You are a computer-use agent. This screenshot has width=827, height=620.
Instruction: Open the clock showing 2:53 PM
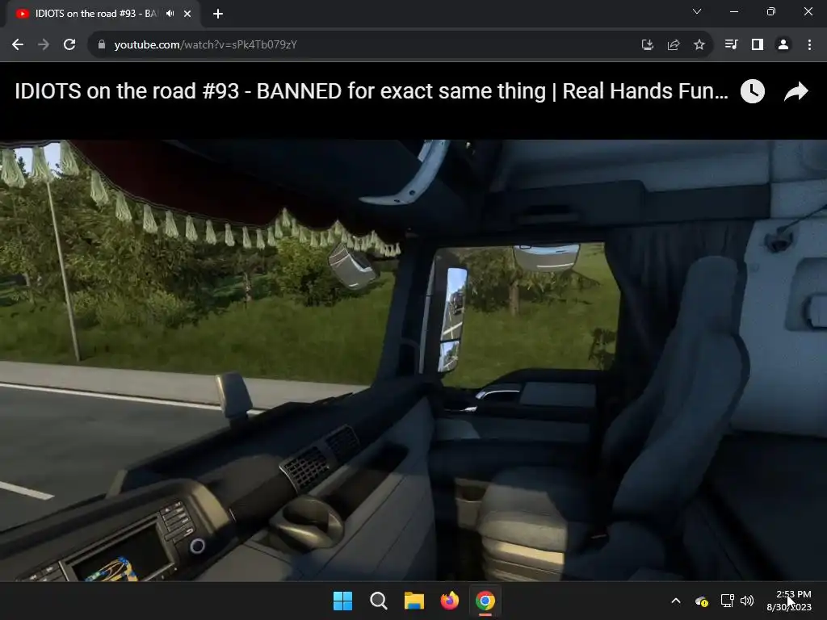(789, 601)
